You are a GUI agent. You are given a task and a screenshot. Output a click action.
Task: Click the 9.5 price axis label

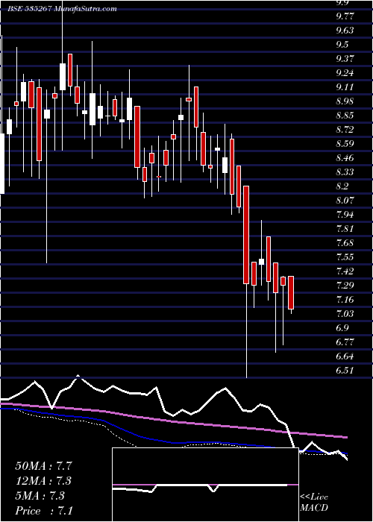(x=342, y=45)
